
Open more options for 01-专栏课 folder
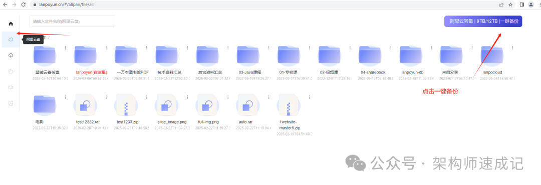click(x=309, y=48)
